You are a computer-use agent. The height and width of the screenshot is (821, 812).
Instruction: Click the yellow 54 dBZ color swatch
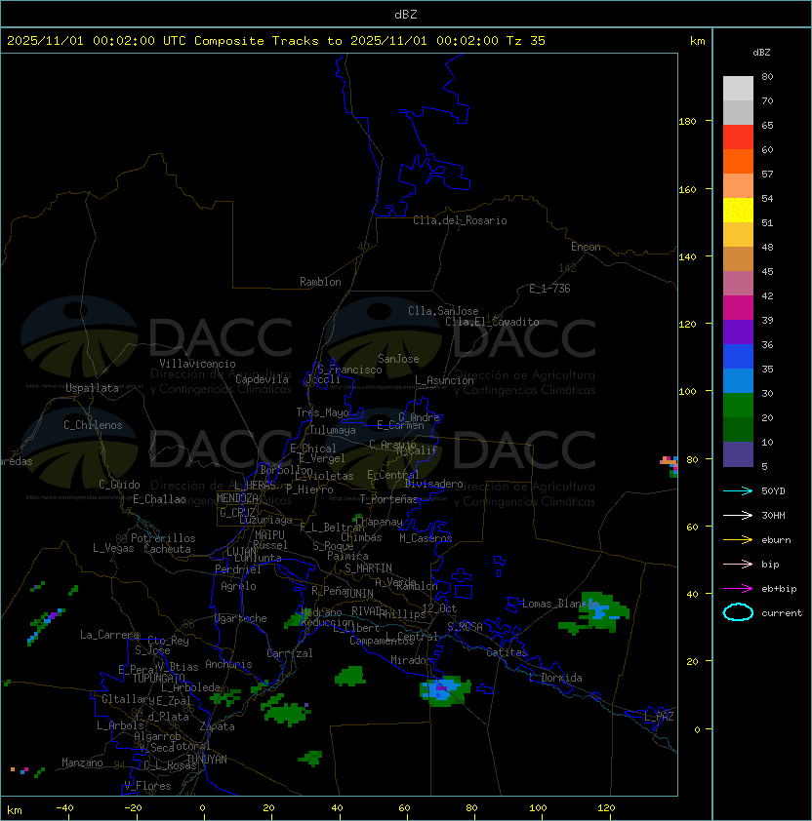(x=738, y=210)
